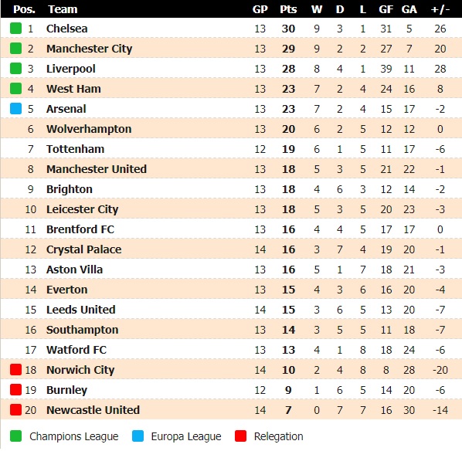Sort table by the Pts column header
The height and width of the screenshot is (451, 462).
pyautogui.click(x=288, y=9)
